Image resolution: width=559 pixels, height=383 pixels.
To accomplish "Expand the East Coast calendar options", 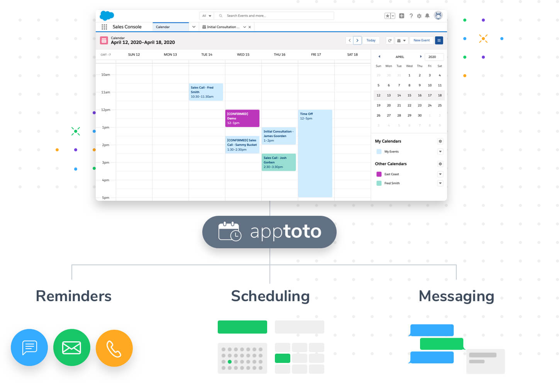I will click(440, 174).
